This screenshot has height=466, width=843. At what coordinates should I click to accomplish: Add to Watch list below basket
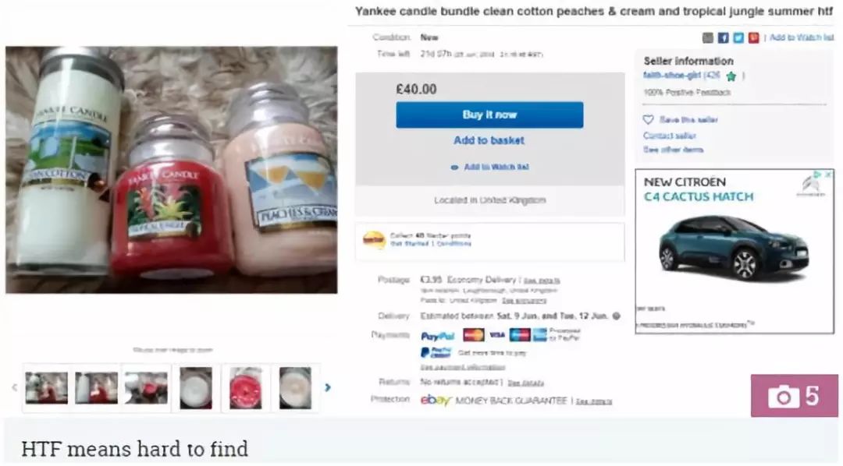pos(489,167)
